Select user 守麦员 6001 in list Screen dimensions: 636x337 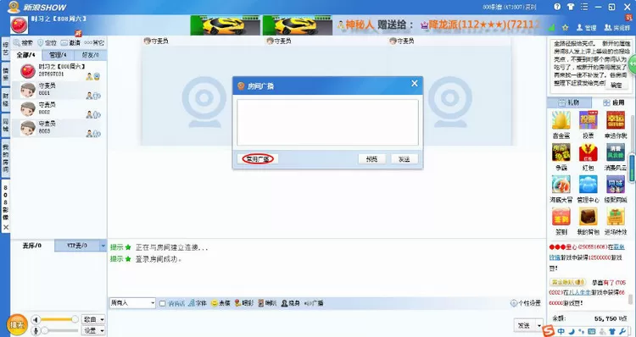pos(59,90)
